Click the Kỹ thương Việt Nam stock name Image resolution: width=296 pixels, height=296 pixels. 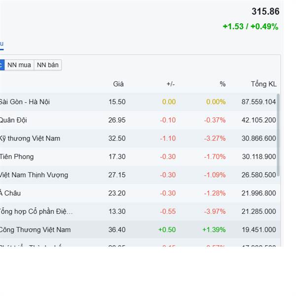click(x=30, y=139)
